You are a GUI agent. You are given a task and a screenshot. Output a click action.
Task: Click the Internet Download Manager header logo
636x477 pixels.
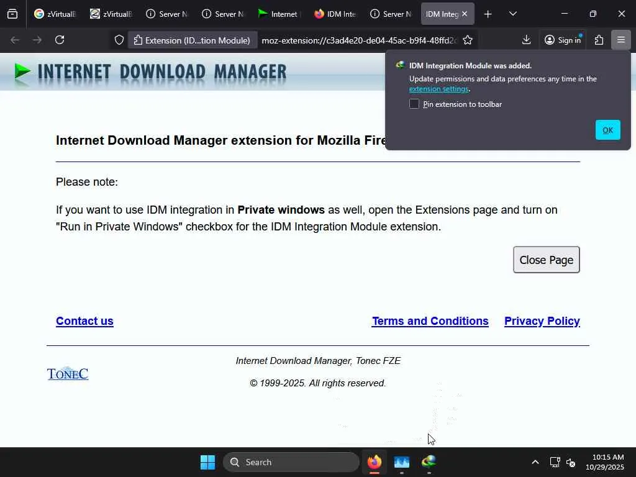point(150,73)
